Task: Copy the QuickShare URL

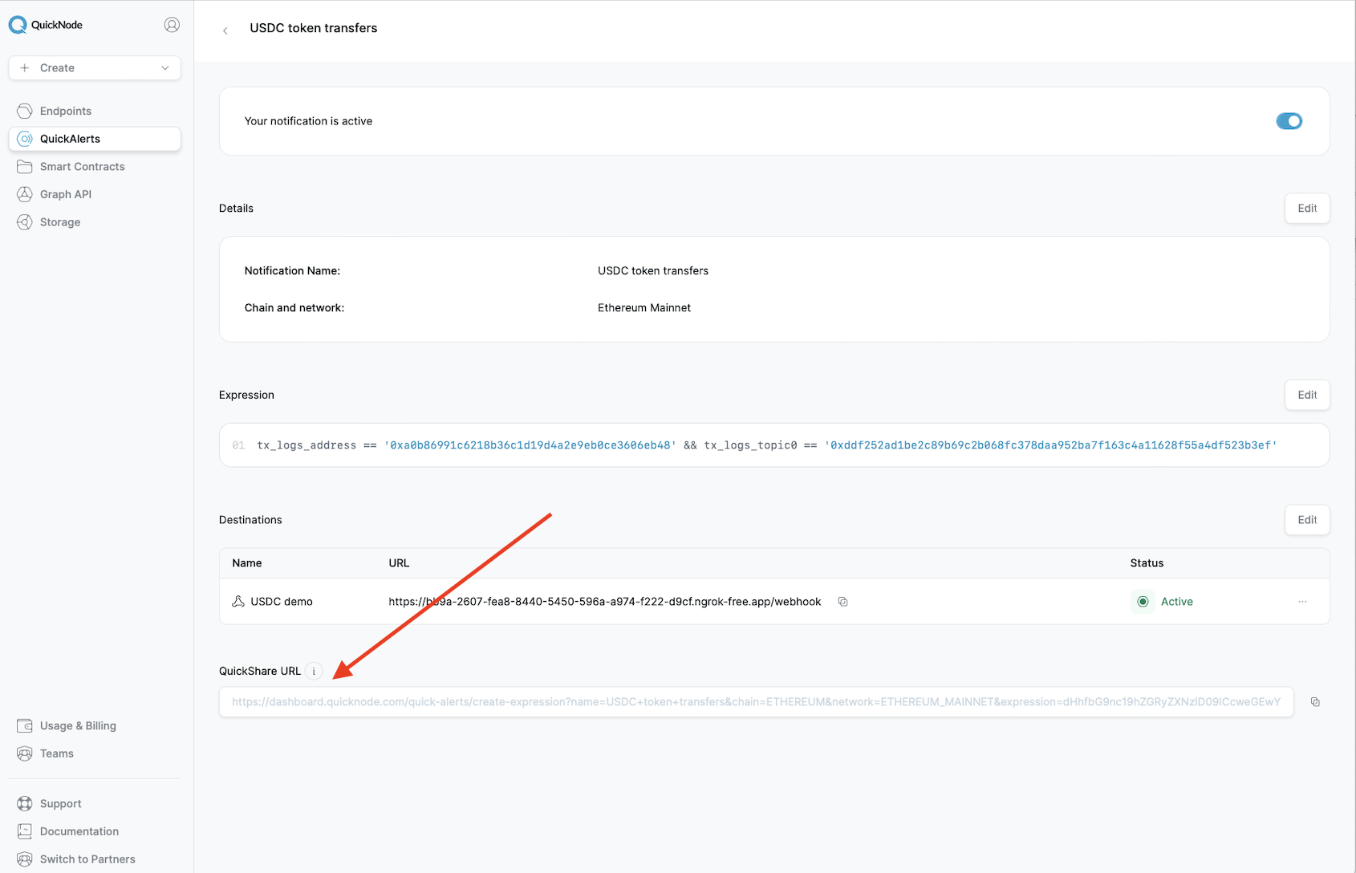Action: [x=1315, y=702]
